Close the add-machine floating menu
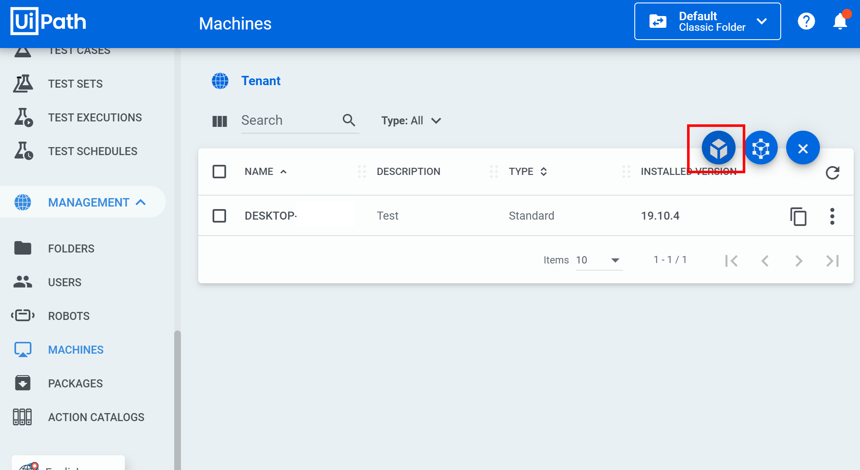860x470 pixels. (803, 148)
